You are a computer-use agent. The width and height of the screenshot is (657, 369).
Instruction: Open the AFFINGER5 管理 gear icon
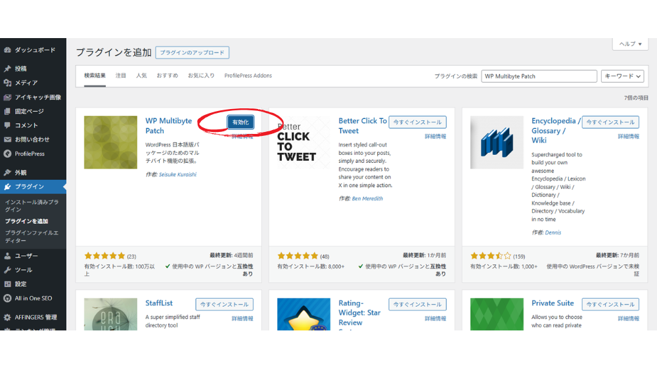pyautogui.click(x=7, y=318)
